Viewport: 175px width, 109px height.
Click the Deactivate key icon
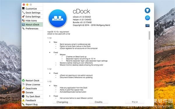tap(23, 88)
